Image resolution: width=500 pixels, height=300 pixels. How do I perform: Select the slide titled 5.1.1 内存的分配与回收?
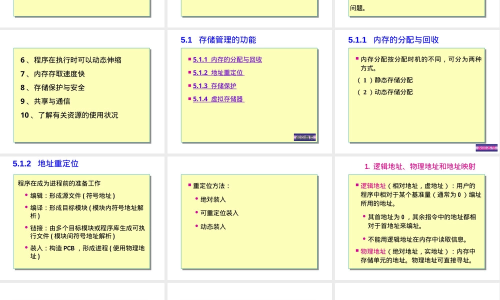[417, 91]
